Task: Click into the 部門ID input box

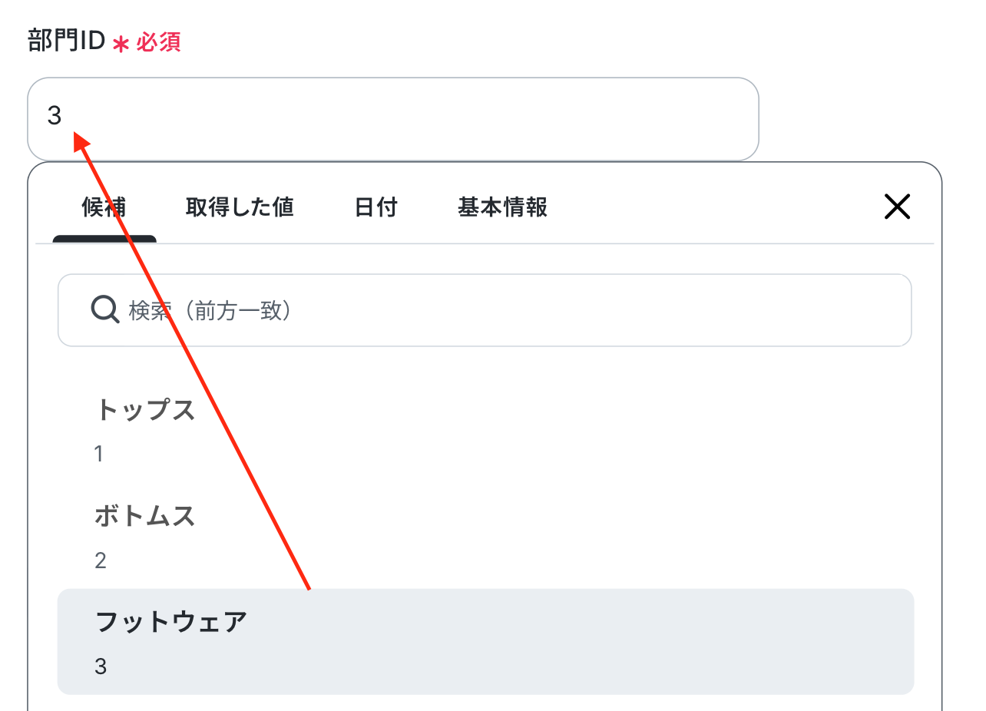Action: click(393, 119)
